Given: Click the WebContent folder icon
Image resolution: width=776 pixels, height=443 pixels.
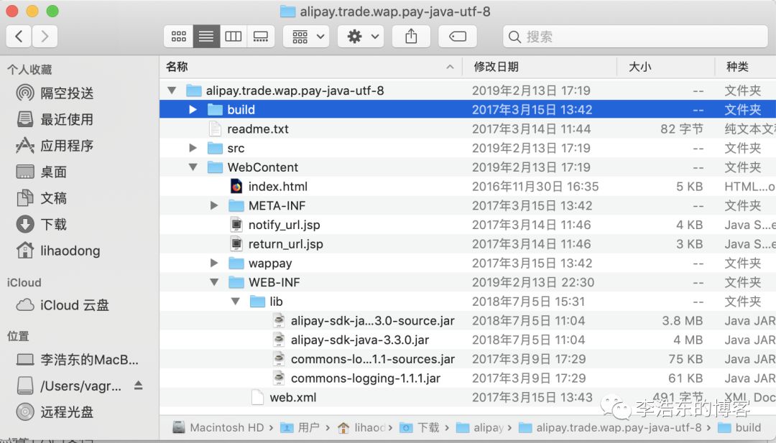Looking at the screenshot, I should tap(215, 167).
